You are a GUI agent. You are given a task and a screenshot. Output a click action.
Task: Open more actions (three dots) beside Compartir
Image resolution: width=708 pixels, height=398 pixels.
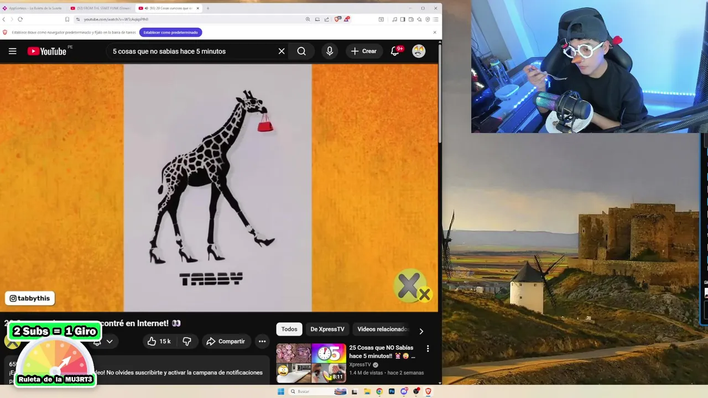click(262, 341)
